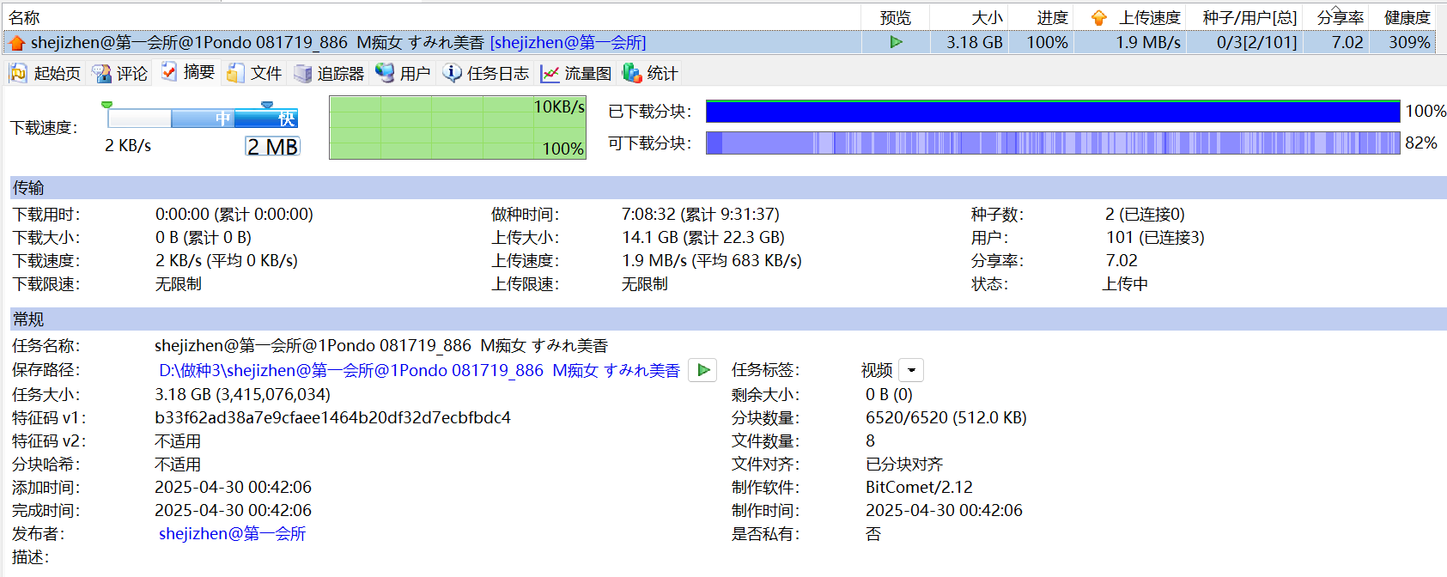Open the 起始页 start page tab
Viewport: 1447px width, 577px height.
click(x=46, y=74)
